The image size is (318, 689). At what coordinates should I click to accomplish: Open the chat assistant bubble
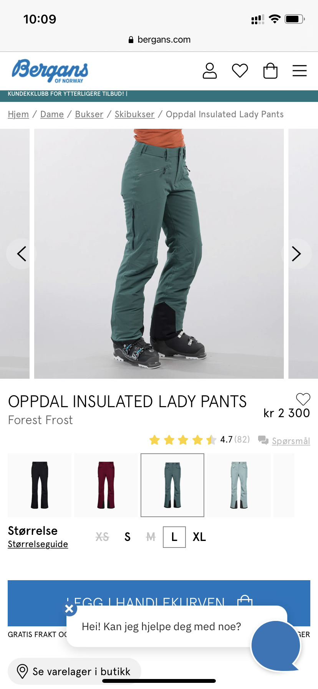[x=276, y=646]
